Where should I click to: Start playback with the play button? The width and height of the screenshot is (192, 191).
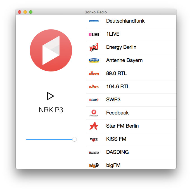tap(51, 96)
